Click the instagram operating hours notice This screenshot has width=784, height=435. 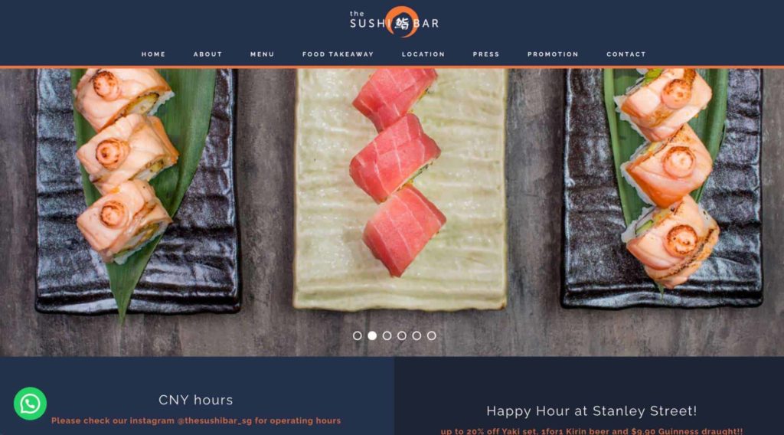pyautogui.click(x=196, y=420)
